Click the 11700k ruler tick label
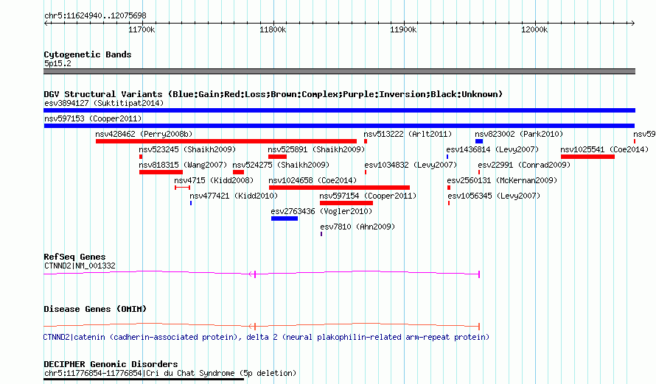This screenshot has height=384, width=656. click(x=142, y=29)
